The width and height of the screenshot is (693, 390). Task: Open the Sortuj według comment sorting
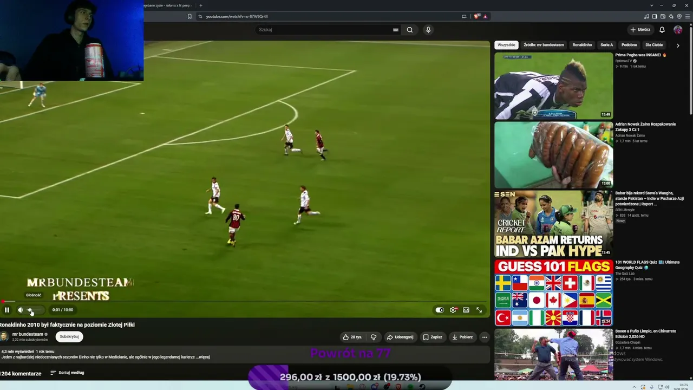(67, 373)
